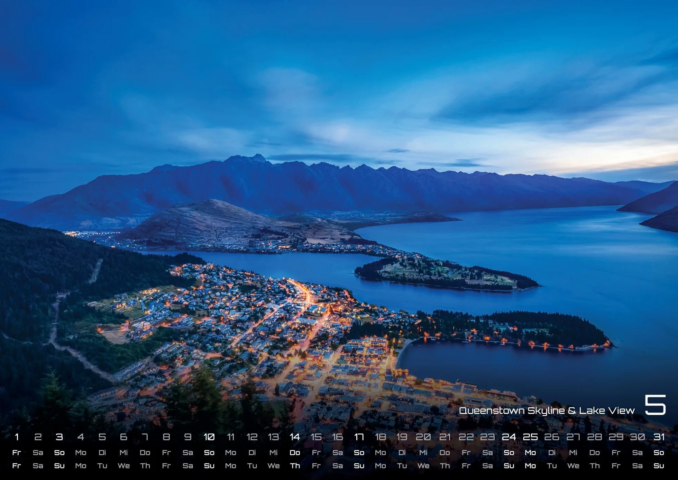Image resolution: width=678 pixels, height=480 pixels.
Task: Select day number '22' in calendar strip
Action: pos(466,437)
